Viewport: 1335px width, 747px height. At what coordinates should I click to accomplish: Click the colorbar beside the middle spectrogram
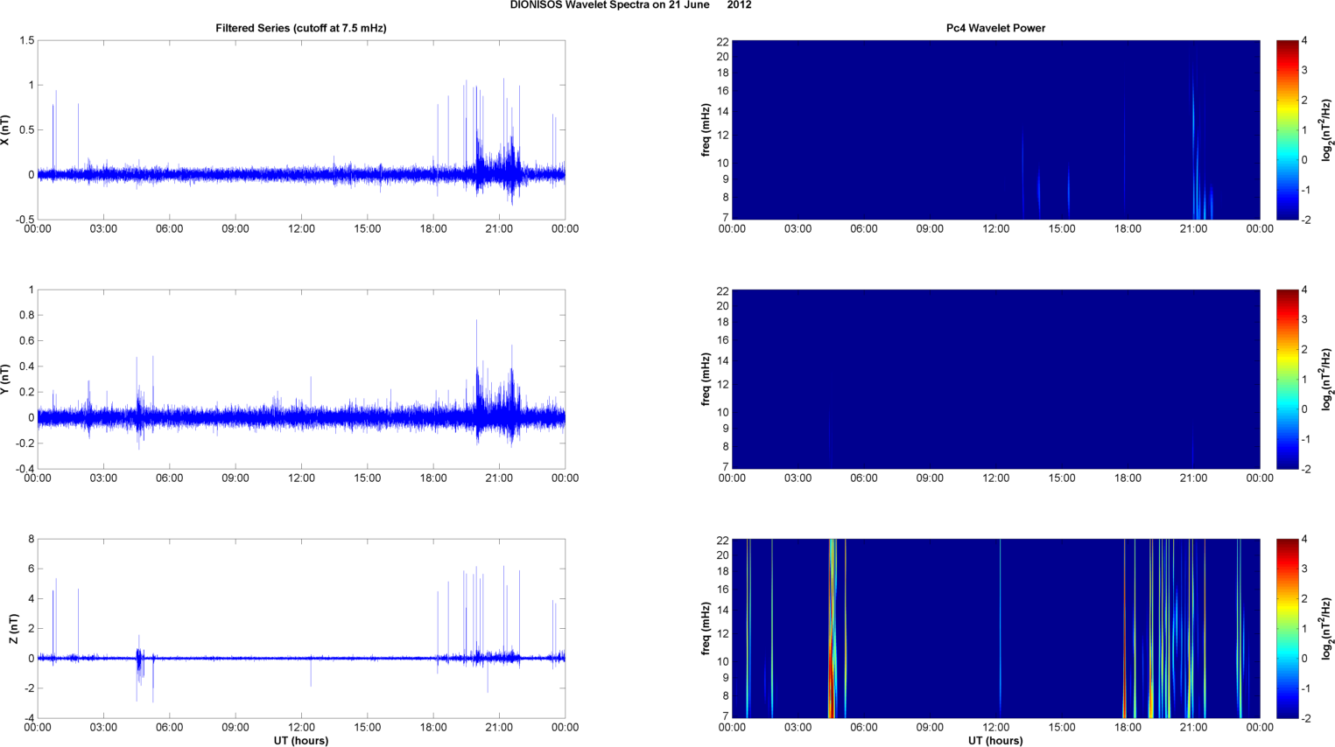(1287, 380)
